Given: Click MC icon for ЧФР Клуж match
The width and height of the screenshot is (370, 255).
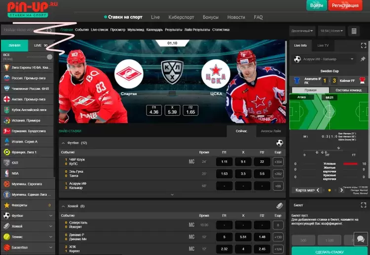Looking at the screenshot, I should [x=191, y=162].
